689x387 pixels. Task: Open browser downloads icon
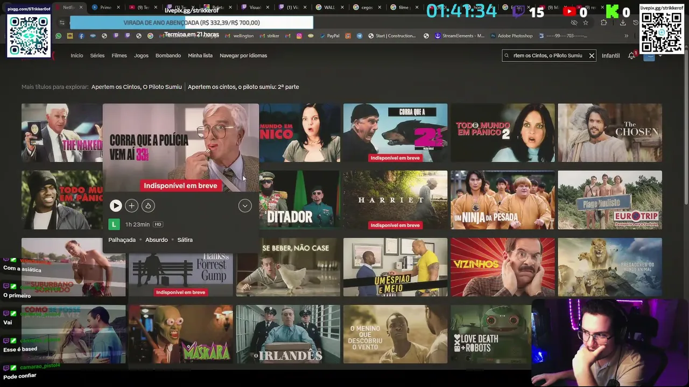point(623,23)
